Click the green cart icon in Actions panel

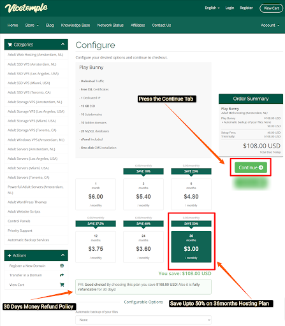click(62, 285)
